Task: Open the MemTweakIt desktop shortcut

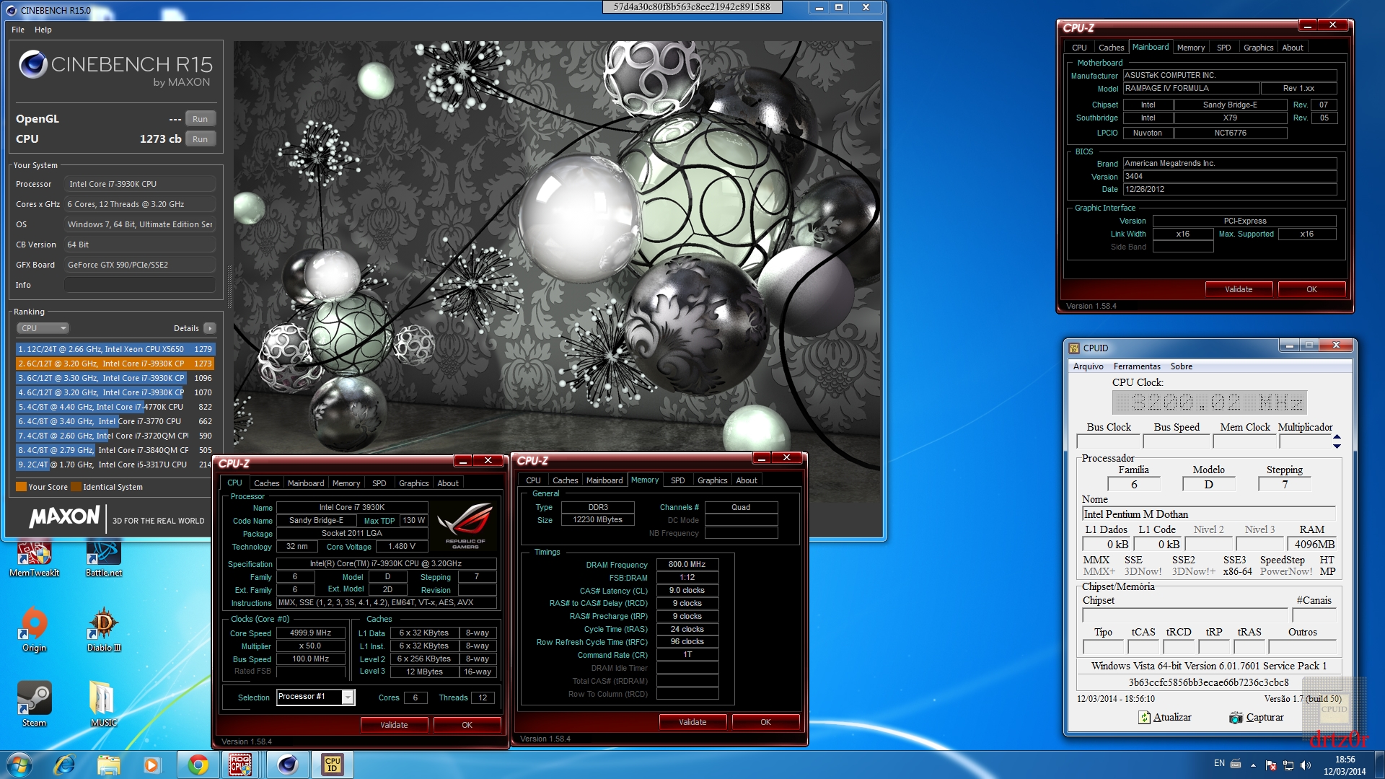Action: coord(34,559)
